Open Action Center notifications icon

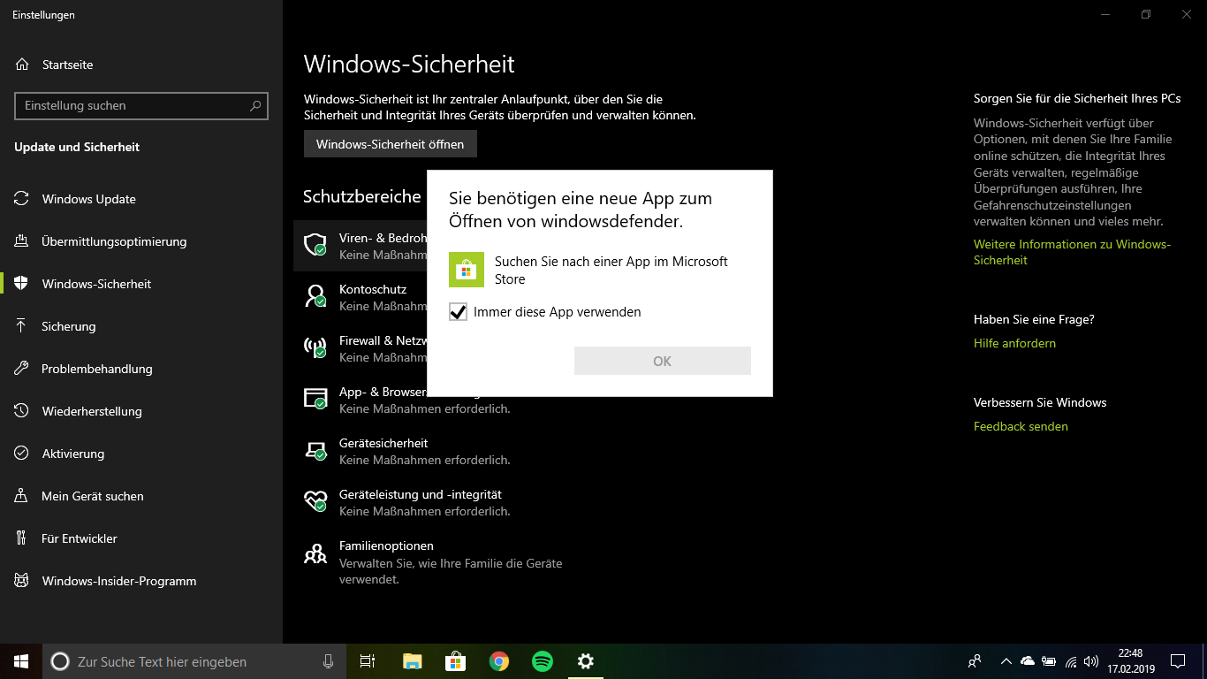pyautogui.click(x=1177, y=661)
